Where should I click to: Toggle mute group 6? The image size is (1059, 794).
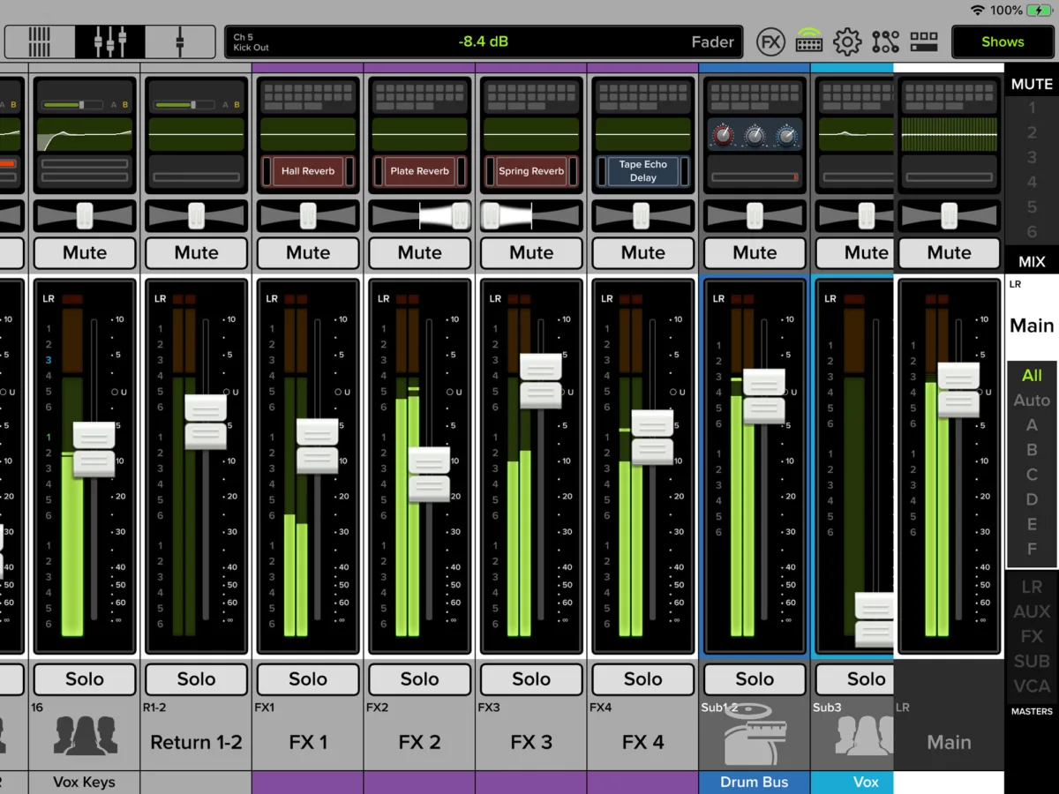click(x=1032, y=232)
